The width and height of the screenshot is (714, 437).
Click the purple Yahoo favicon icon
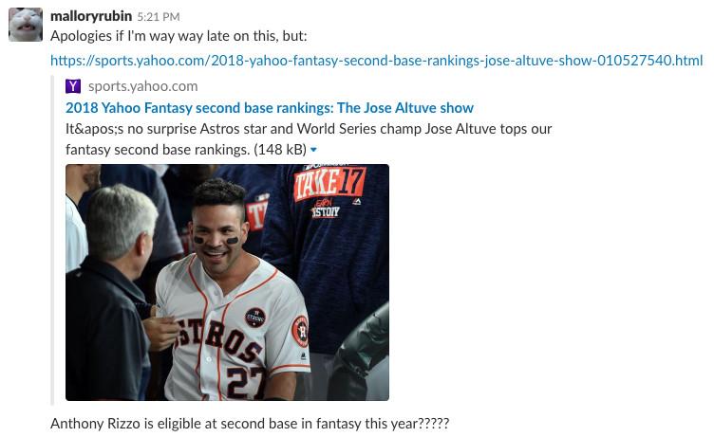click(73, 86)
